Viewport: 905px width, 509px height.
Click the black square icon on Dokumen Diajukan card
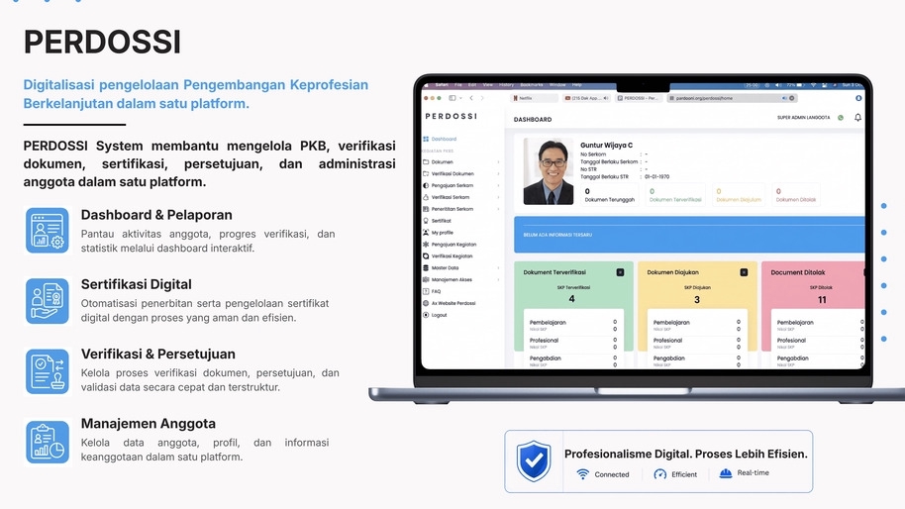coord(744,271)
